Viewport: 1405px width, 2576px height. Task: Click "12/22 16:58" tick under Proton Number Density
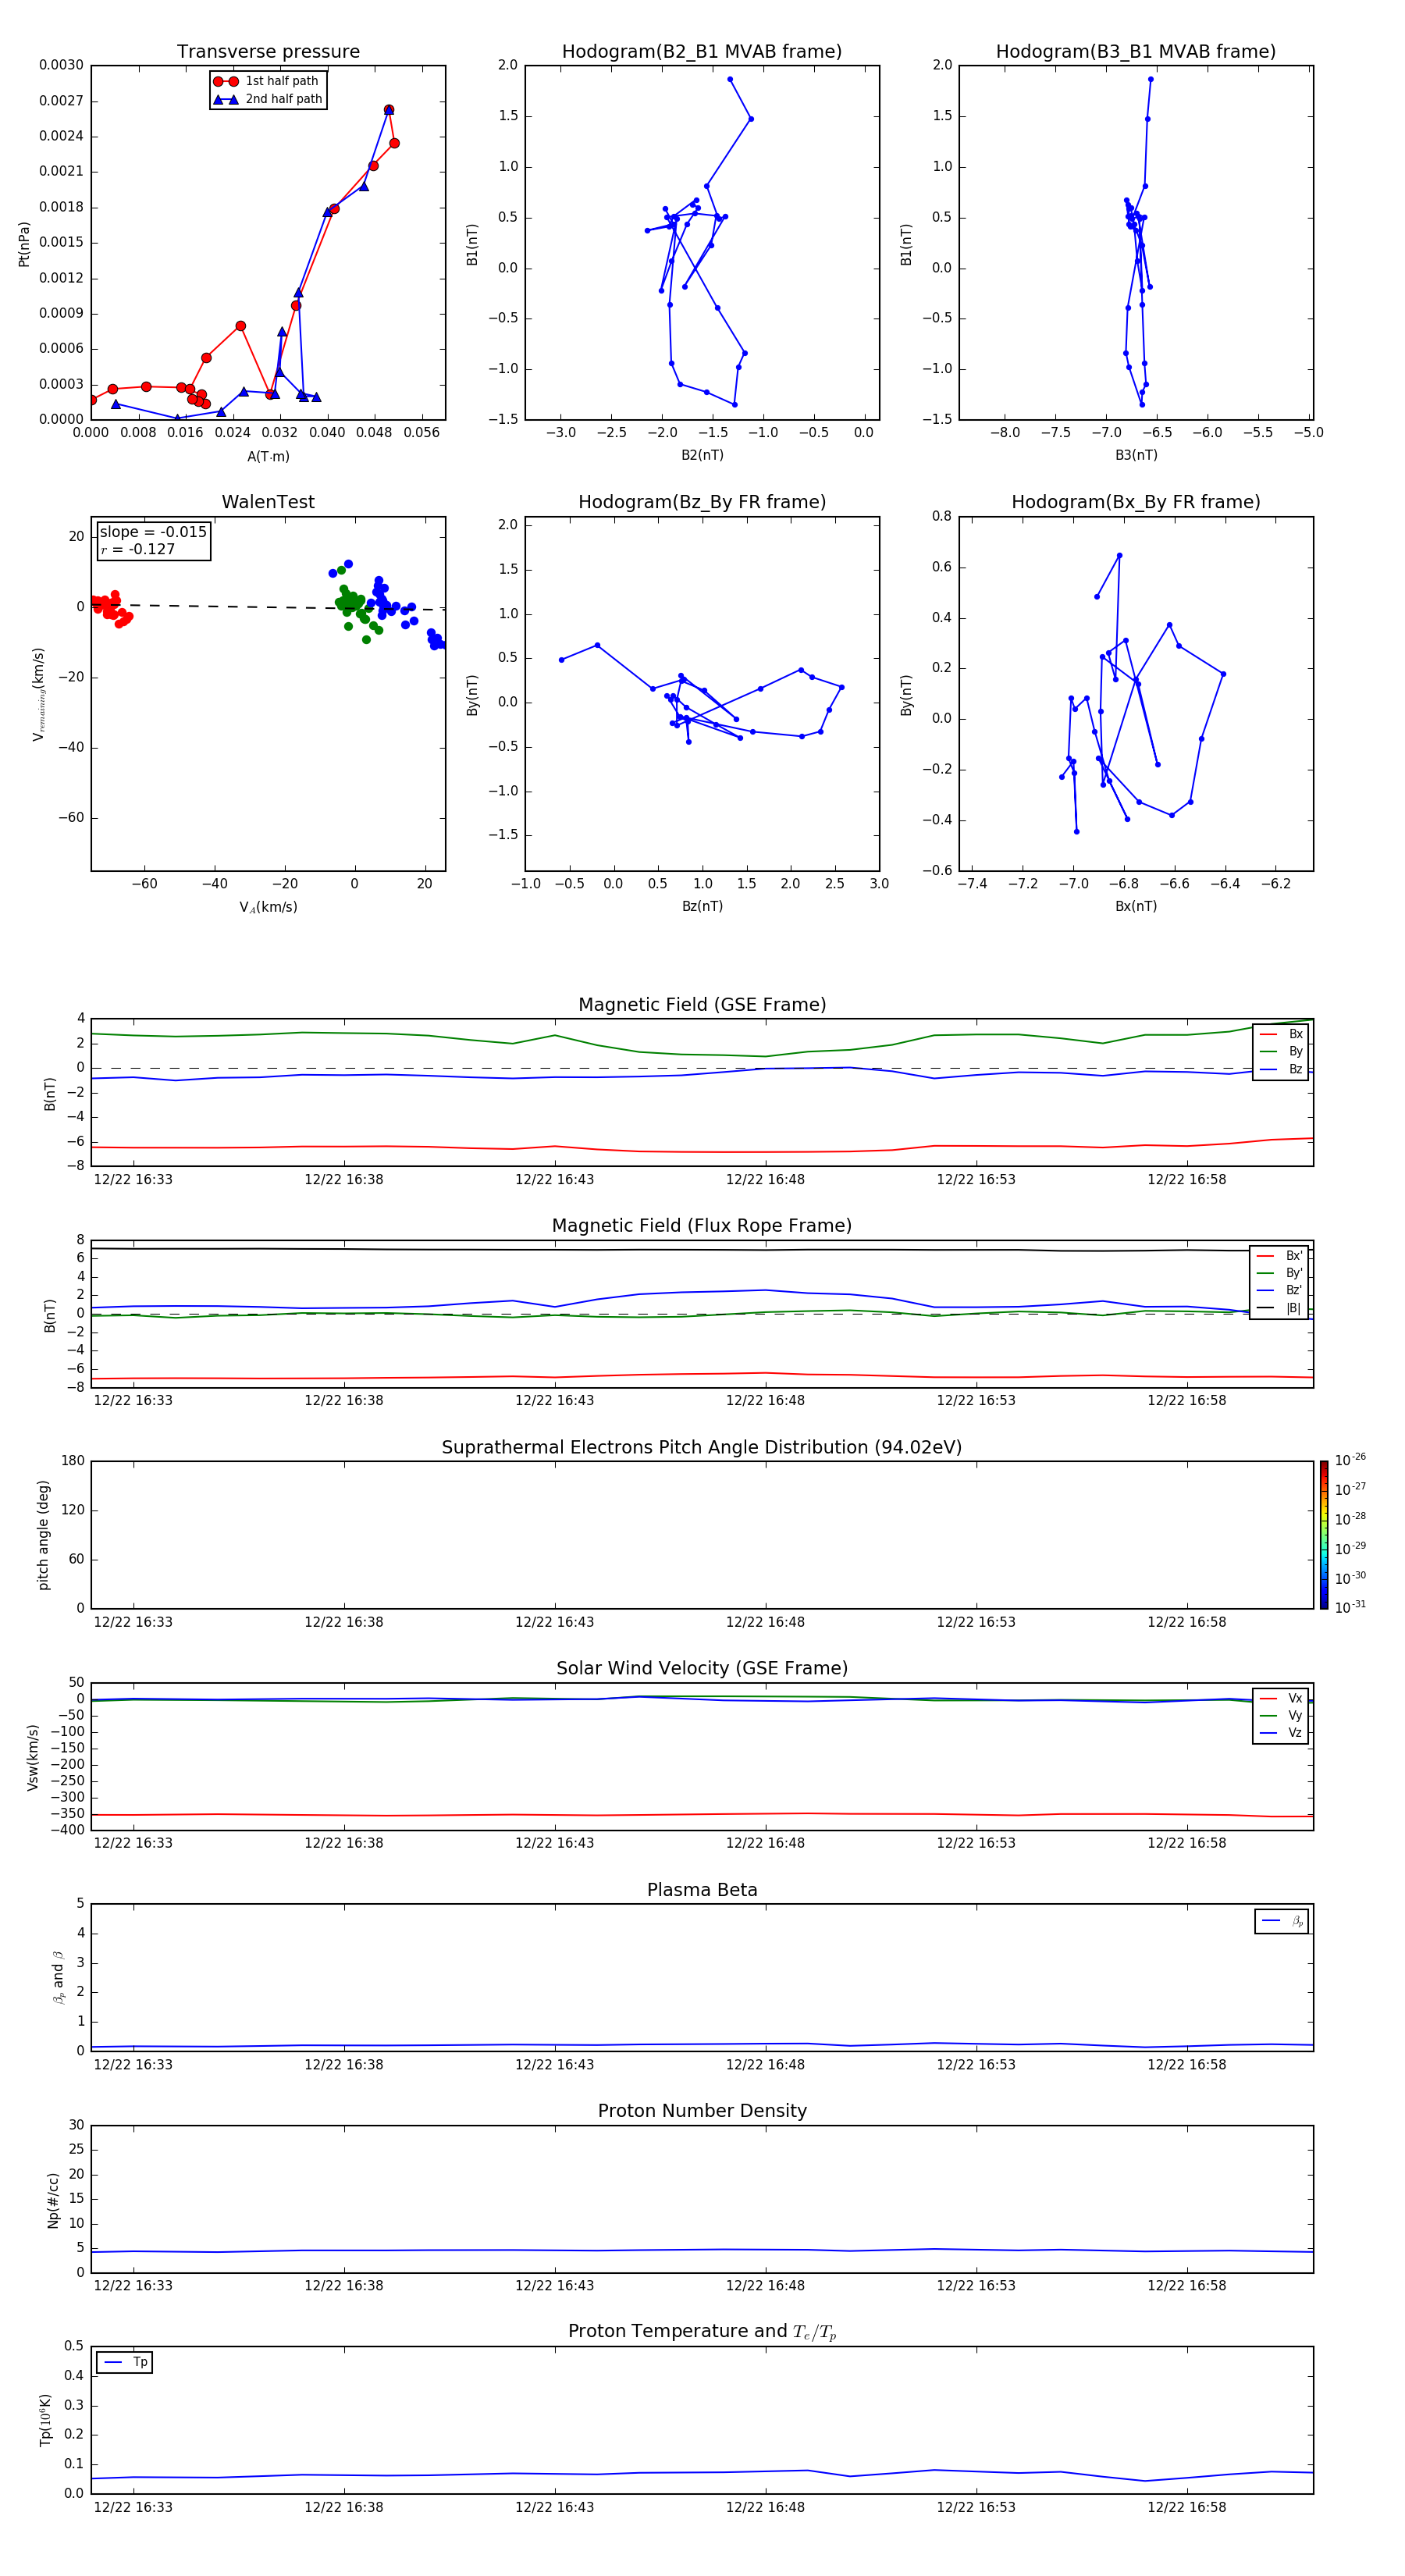coord(1186,2285)
